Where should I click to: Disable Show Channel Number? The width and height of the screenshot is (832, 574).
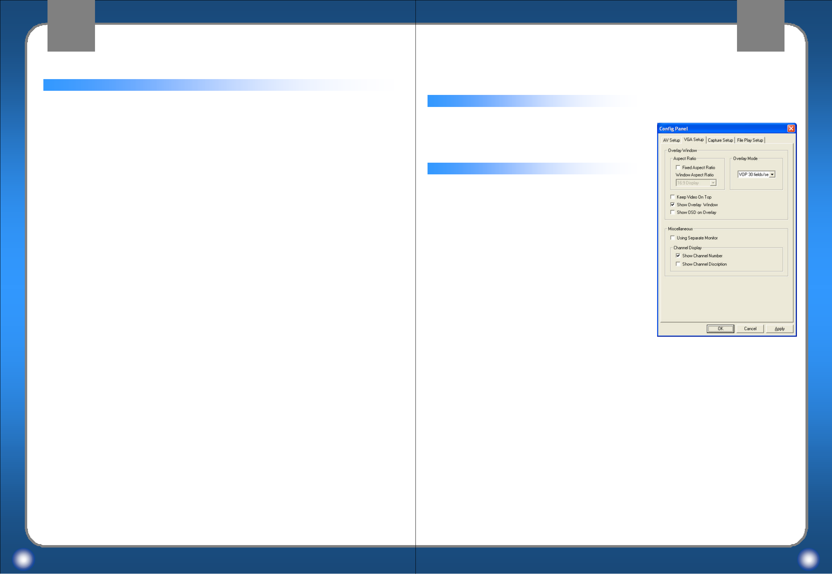click(678, 256)
